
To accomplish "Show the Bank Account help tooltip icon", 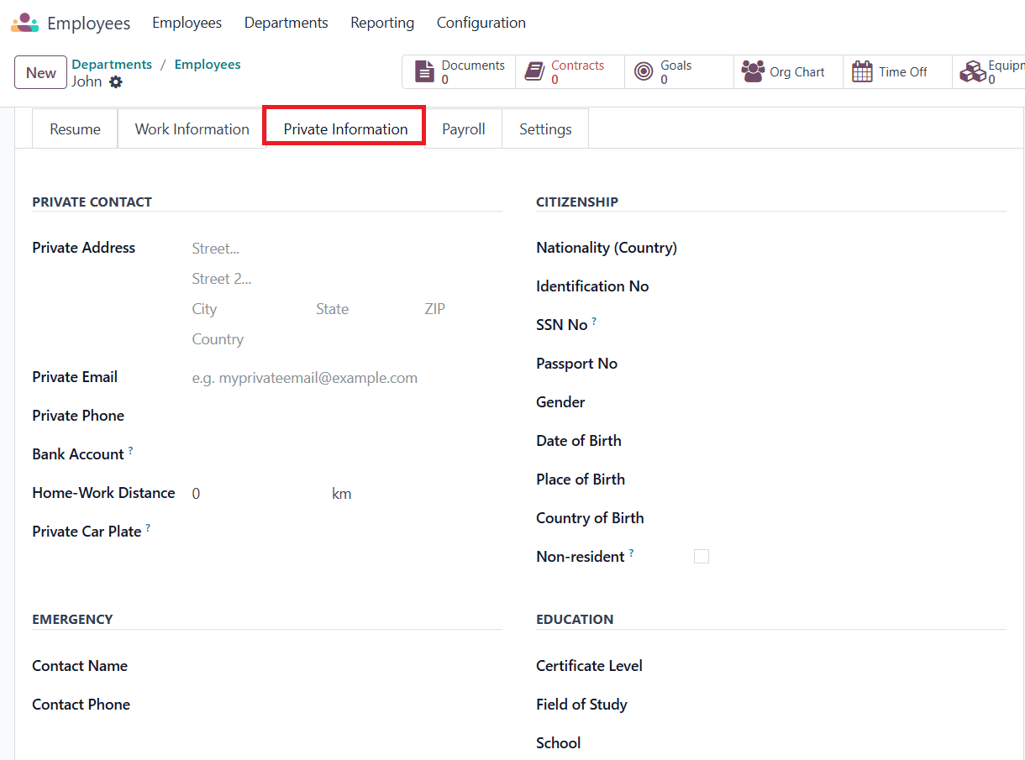I will (130, 450).
